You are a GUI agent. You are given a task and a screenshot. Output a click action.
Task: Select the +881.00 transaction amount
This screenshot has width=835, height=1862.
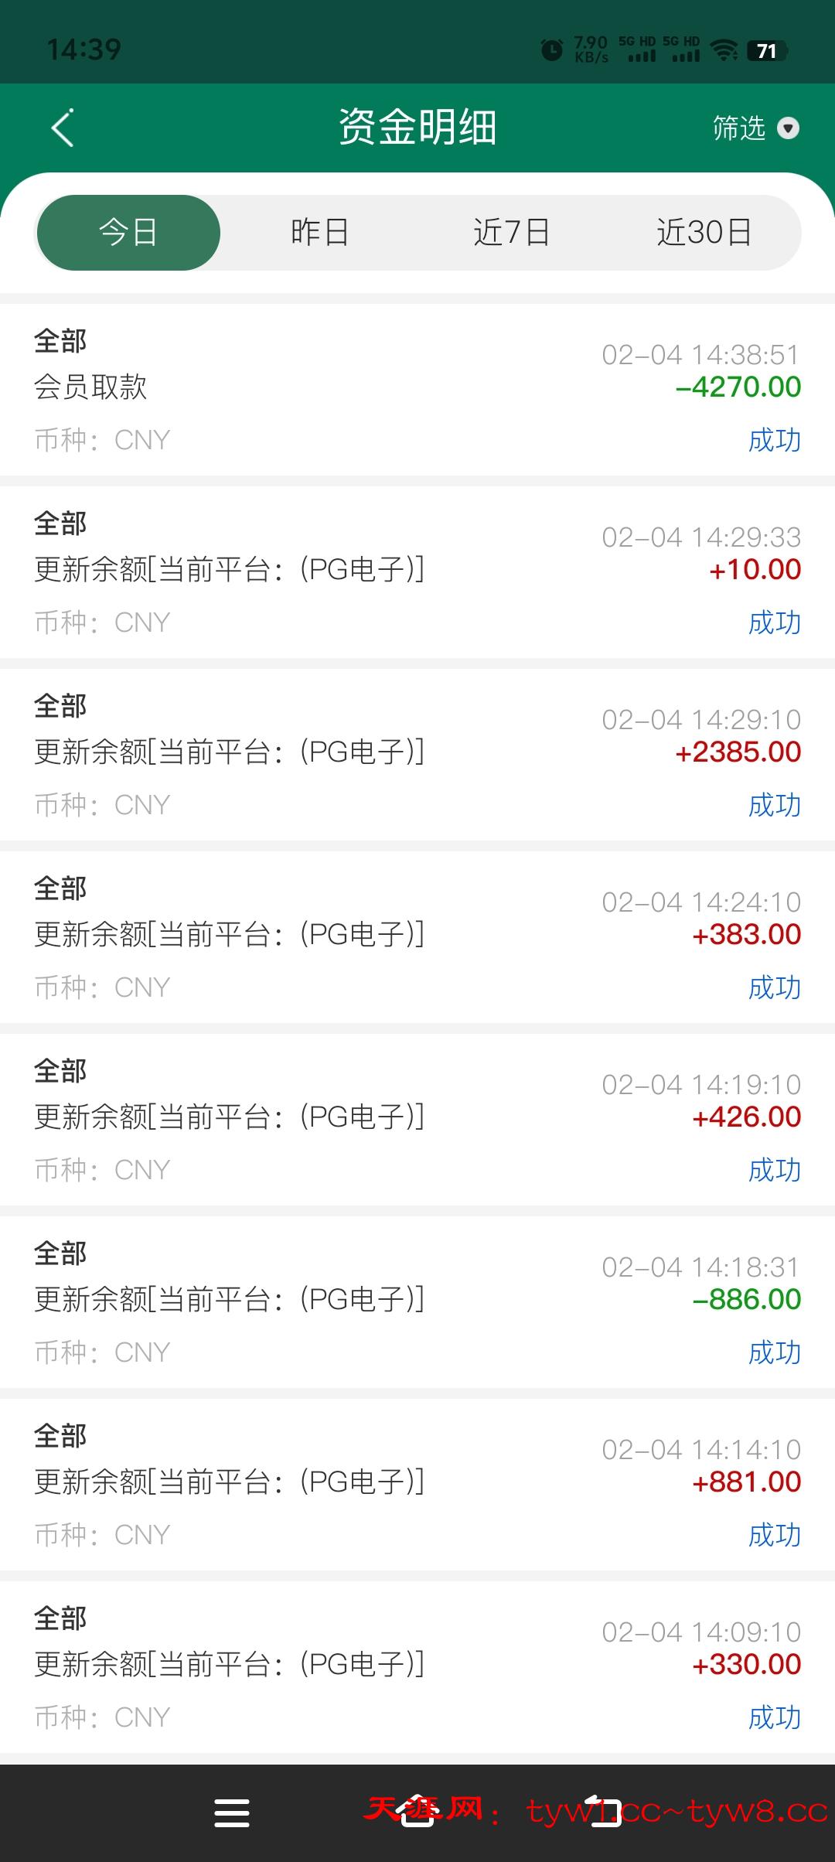[746, 1482]
